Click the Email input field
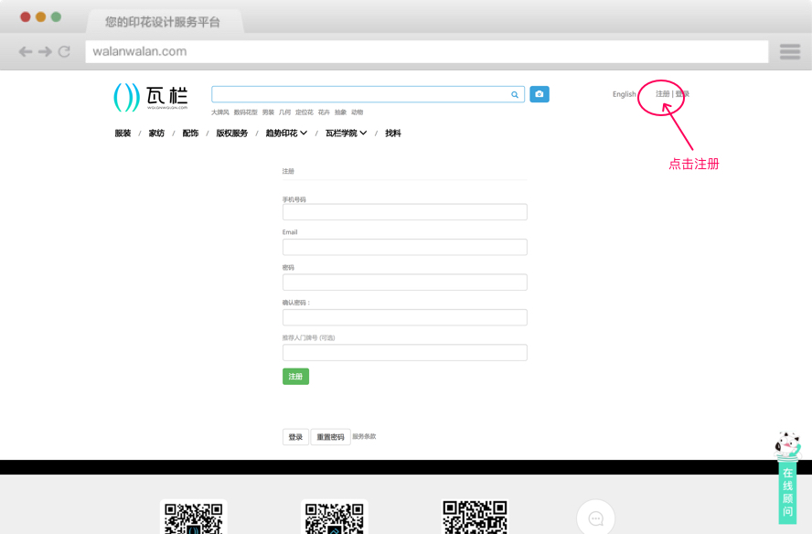Screen dimensions: 812x534 [404, 247]
